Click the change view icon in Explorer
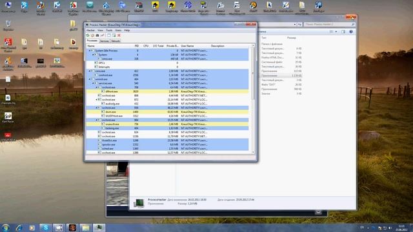 tap(331, 32)
